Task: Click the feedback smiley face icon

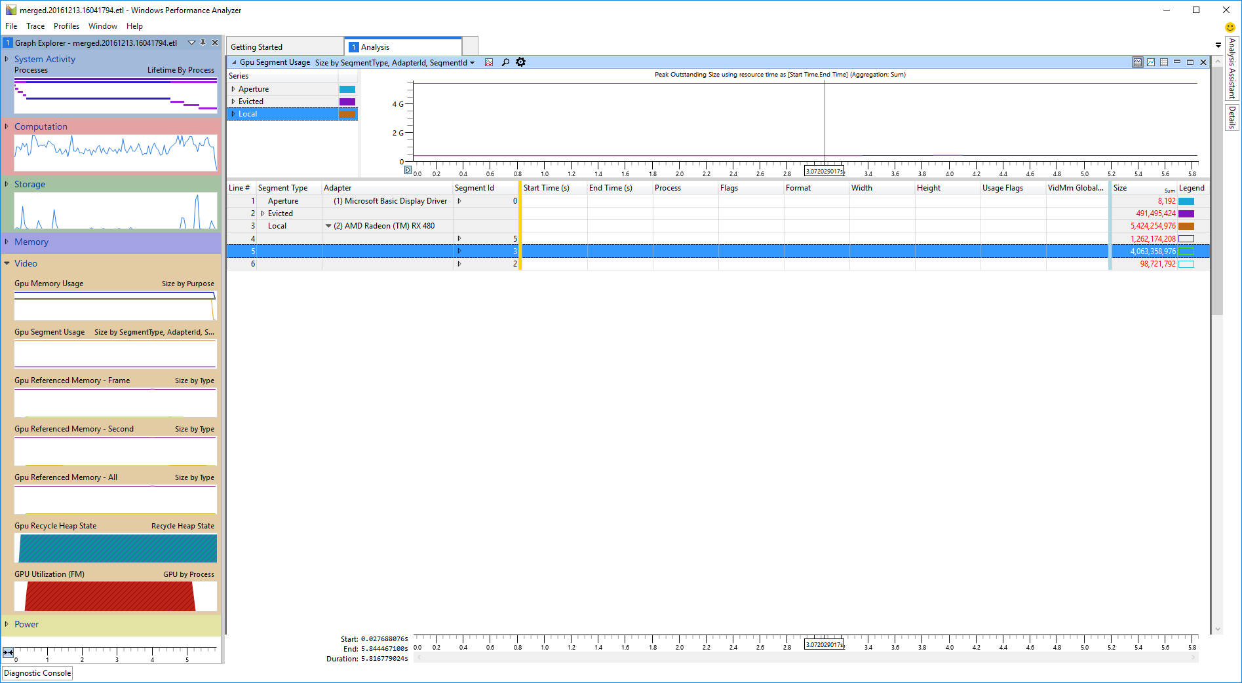Action: point(1230,27)
